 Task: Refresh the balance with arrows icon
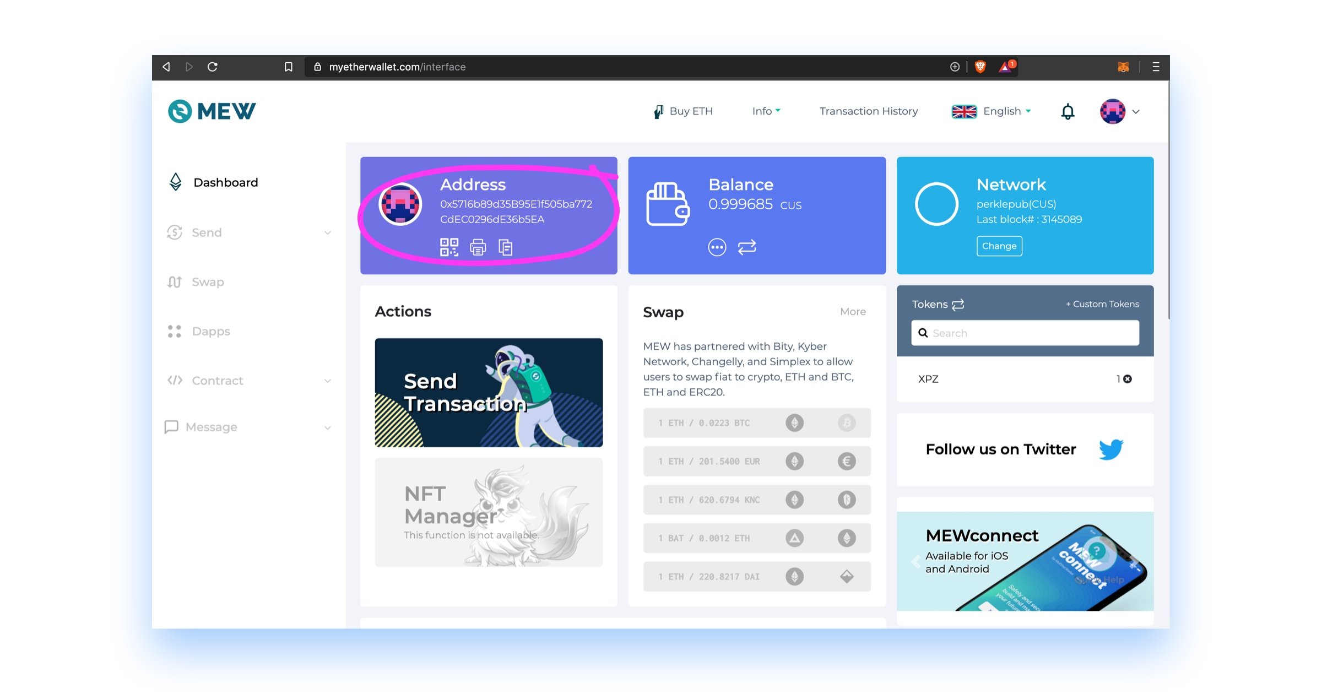pyautogui.click(x=747, y=247)
